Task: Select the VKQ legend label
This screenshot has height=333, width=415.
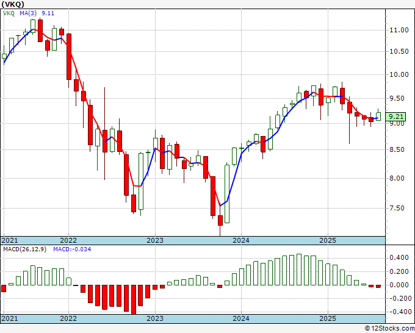Action: tap(9, 13)
